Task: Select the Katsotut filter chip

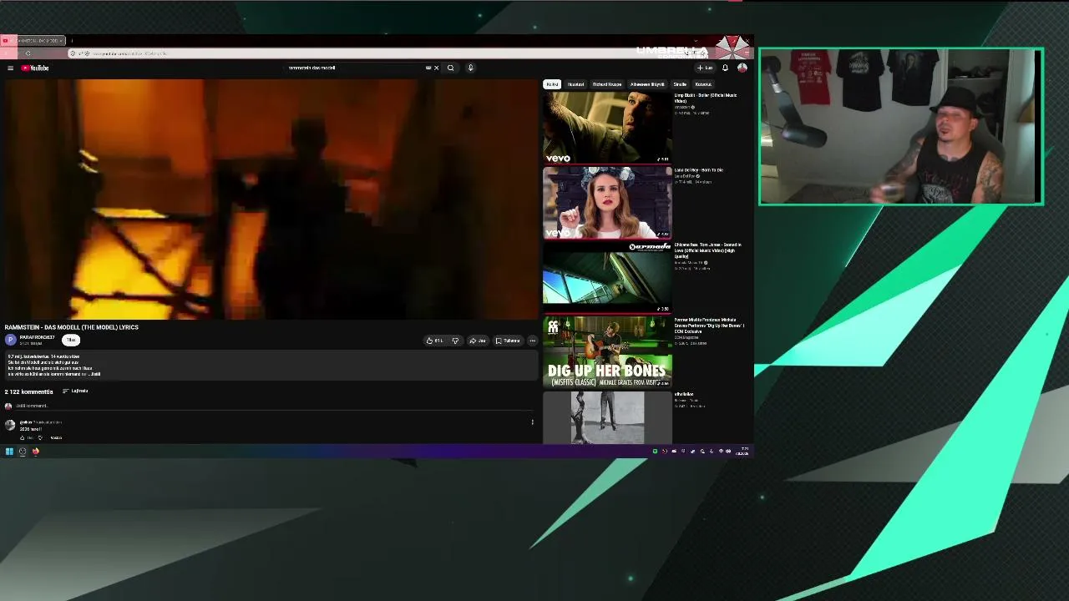Action: click(x=703, y=84)
